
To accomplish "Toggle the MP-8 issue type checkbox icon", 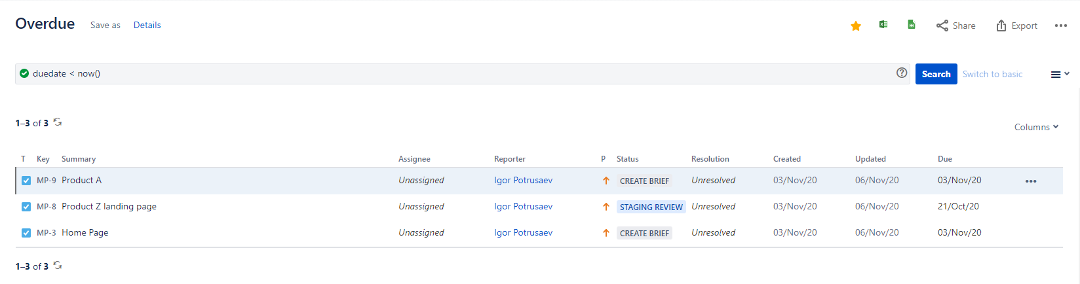I will coord(26,207).
